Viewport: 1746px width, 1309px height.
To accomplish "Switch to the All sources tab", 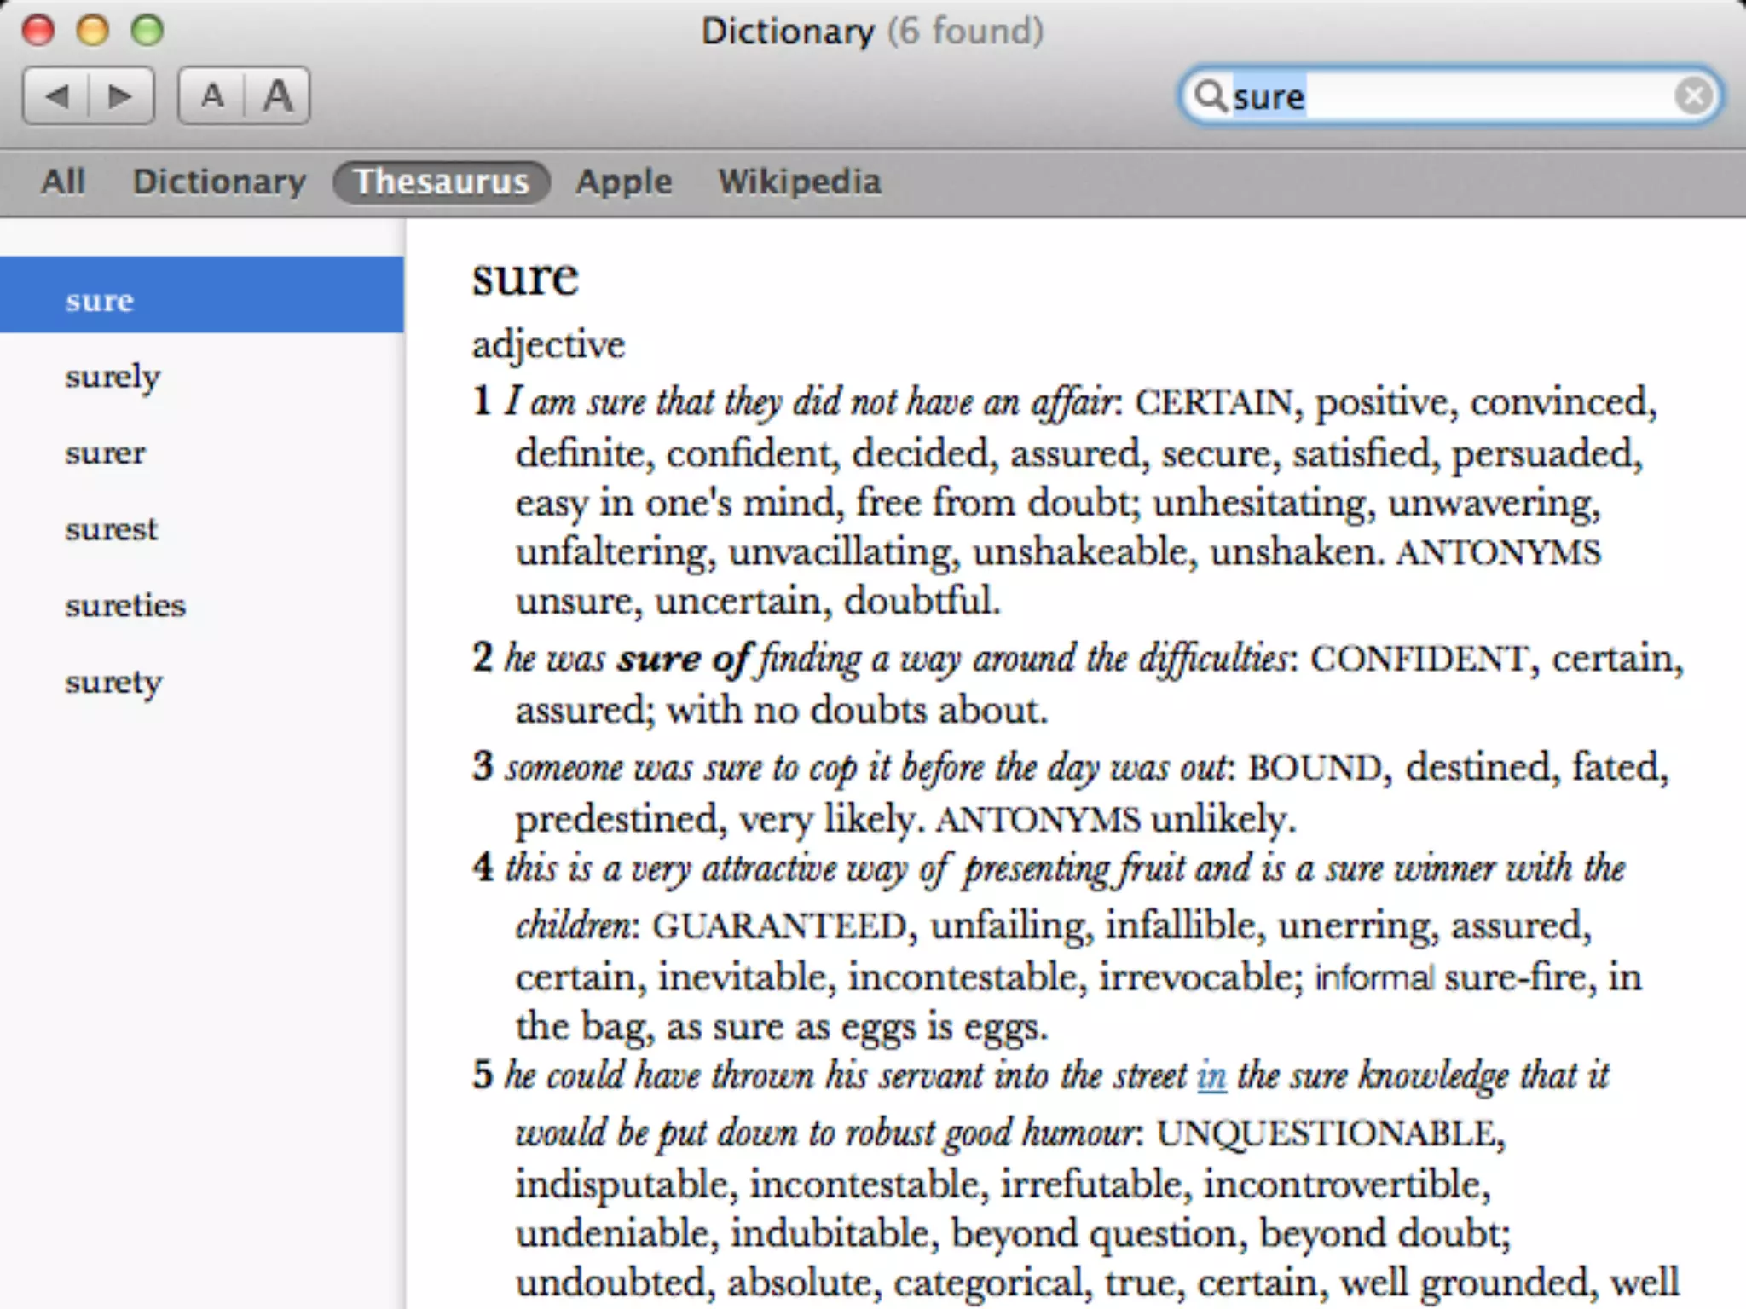I will [63, 182].
